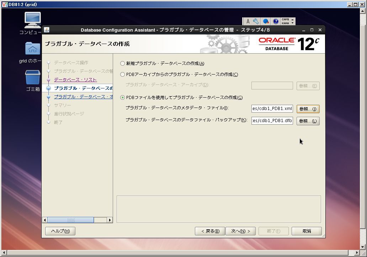The height and width of the screenshot is (257, 367).
Task: Click VNC window horizontal scrollbar right arrow
Action: (357, 252)
